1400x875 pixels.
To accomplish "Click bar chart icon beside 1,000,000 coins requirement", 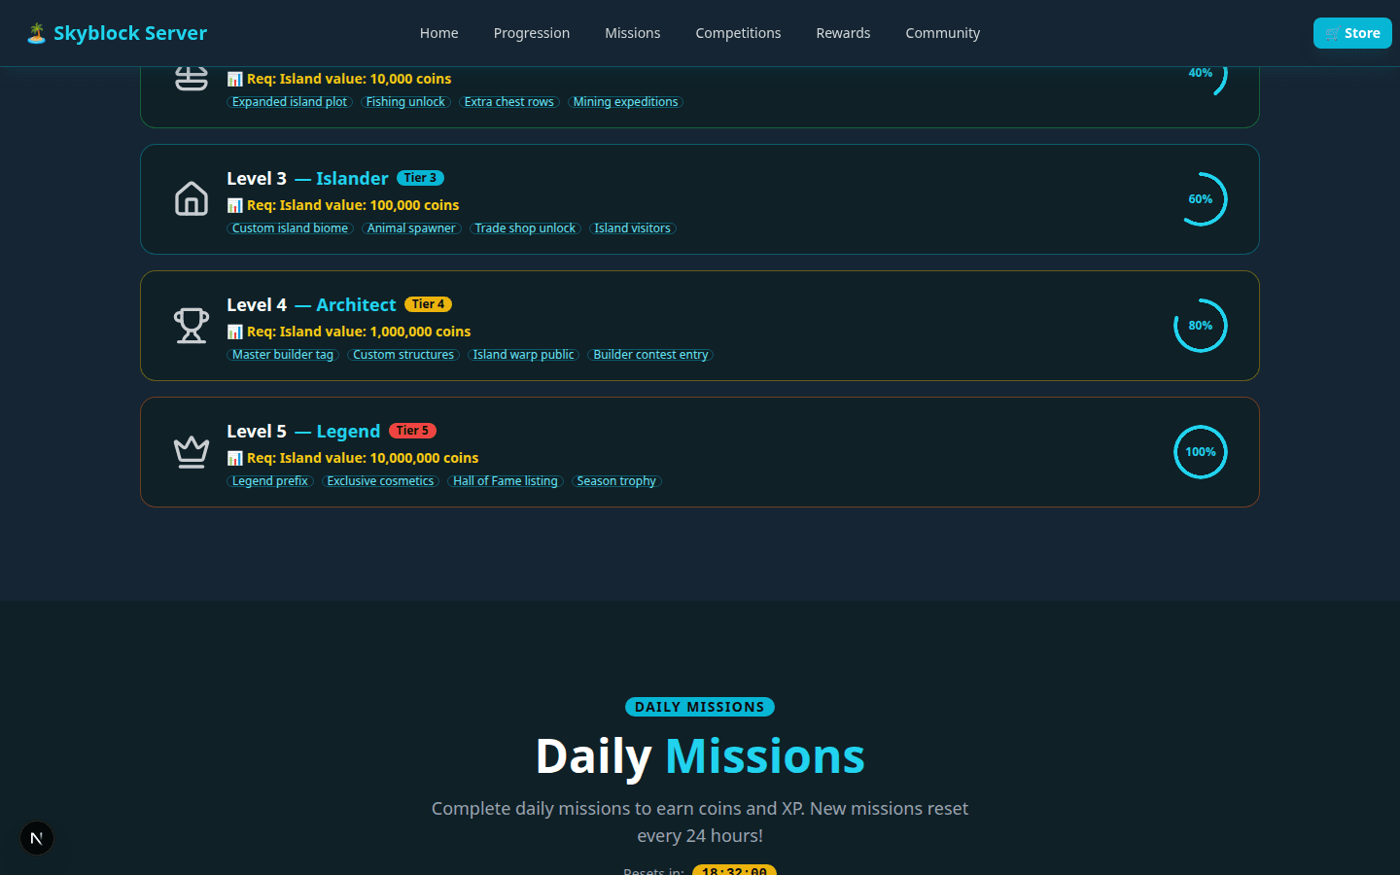I will (x=234, y=332).
